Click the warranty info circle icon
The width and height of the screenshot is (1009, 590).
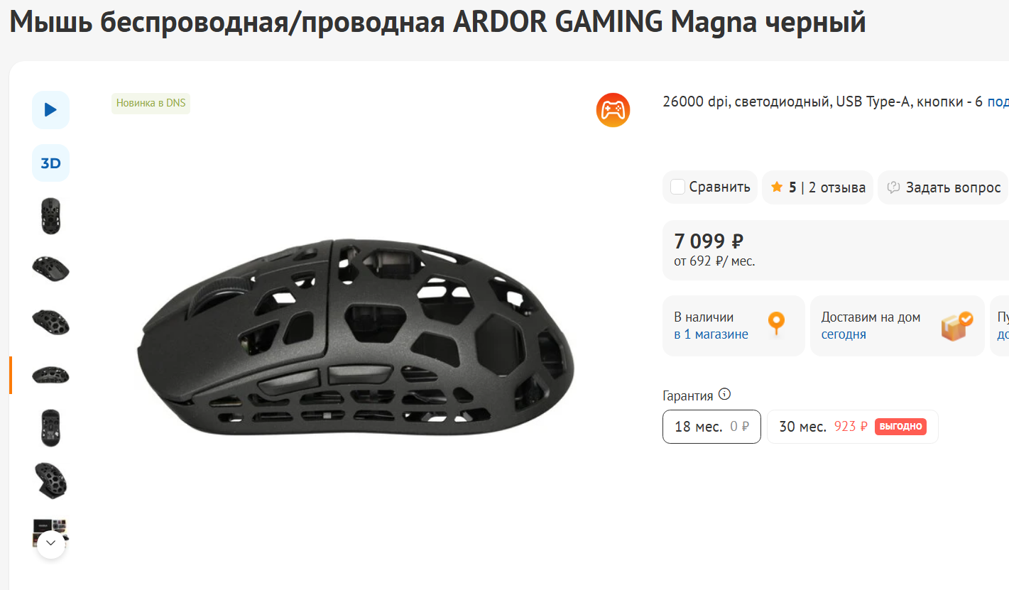[x=724, y=395]
